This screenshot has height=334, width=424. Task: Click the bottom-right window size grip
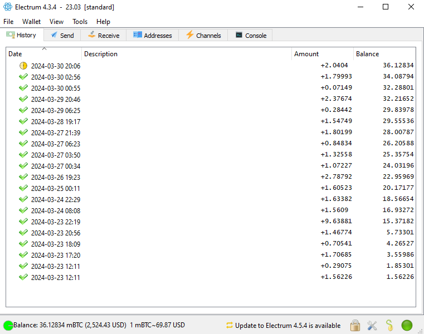(421, 331)
